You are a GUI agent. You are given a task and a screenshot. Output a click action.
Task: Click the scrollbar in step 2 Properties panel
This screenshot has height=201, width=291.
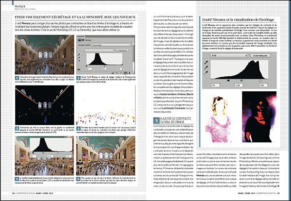click(x=134, y=57)
